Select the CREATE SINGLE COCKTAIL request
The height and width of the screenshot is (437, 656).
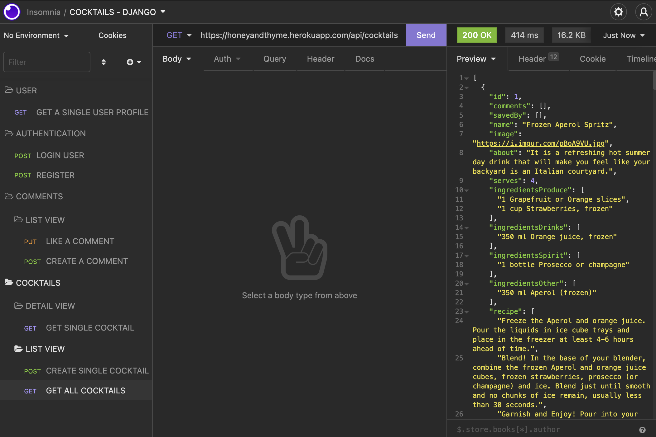pyautogui.click(x=97, y=371)
